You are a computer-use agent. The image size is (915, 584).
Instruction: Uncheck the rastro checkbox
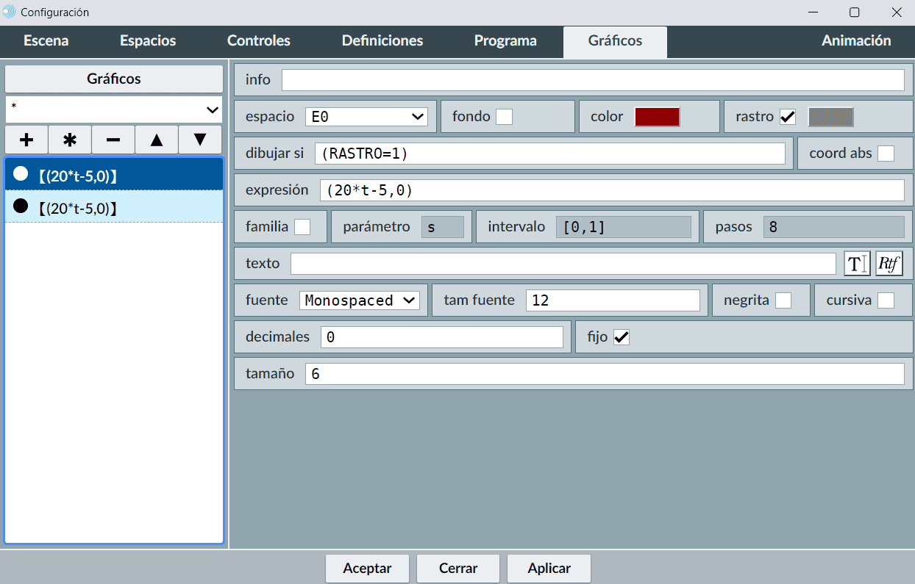coord(788,117)
